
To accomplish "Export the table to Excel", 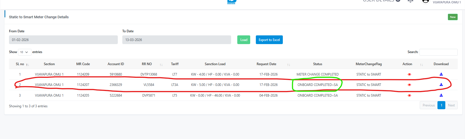I will (x=269, y=40).
